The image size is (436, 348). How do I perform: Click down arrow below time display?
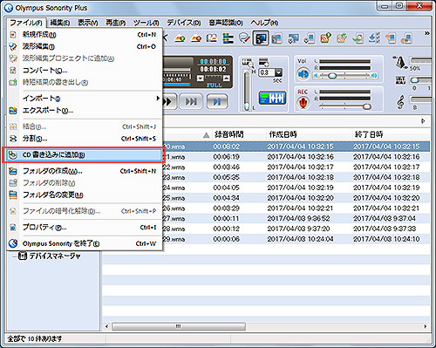tap(201, 78)
